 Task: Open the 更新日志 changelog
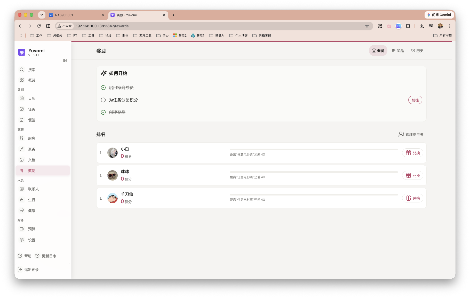click(x=46, y=256)
